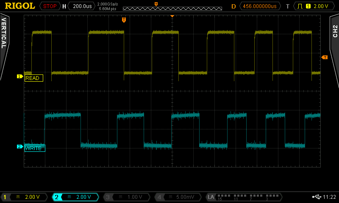Select the 2.00 V trigger level value
Screen dimensions: 339x203
[321, 6]
